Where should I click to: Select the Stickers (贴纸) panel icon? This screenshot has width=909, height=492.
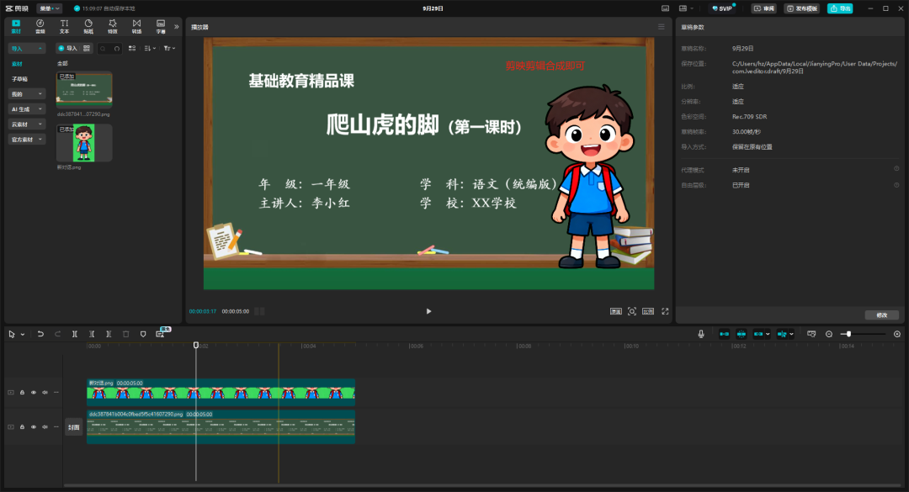click(88, 25)
